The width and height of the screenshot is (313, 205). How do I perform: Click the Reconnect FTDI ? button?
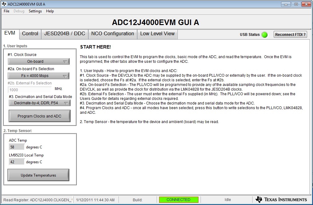click(290, 35)
